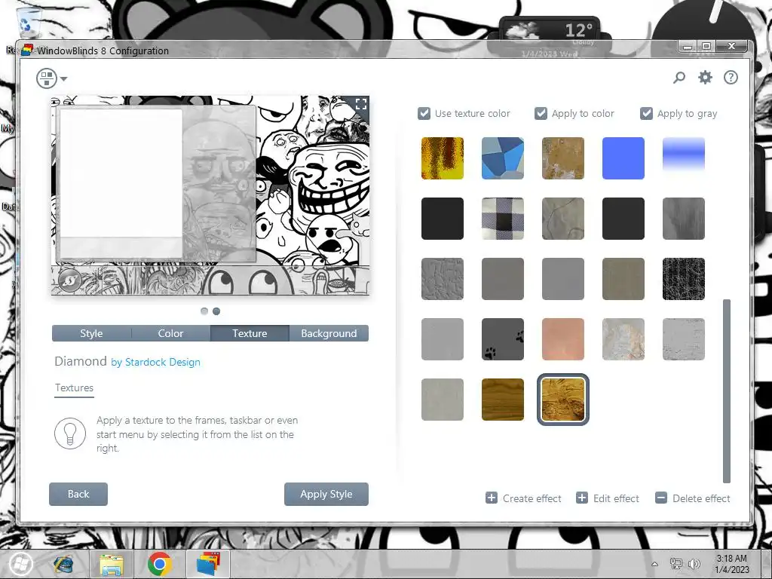Open the WindowBlinds main menu icon

click(x=47, y=78)
